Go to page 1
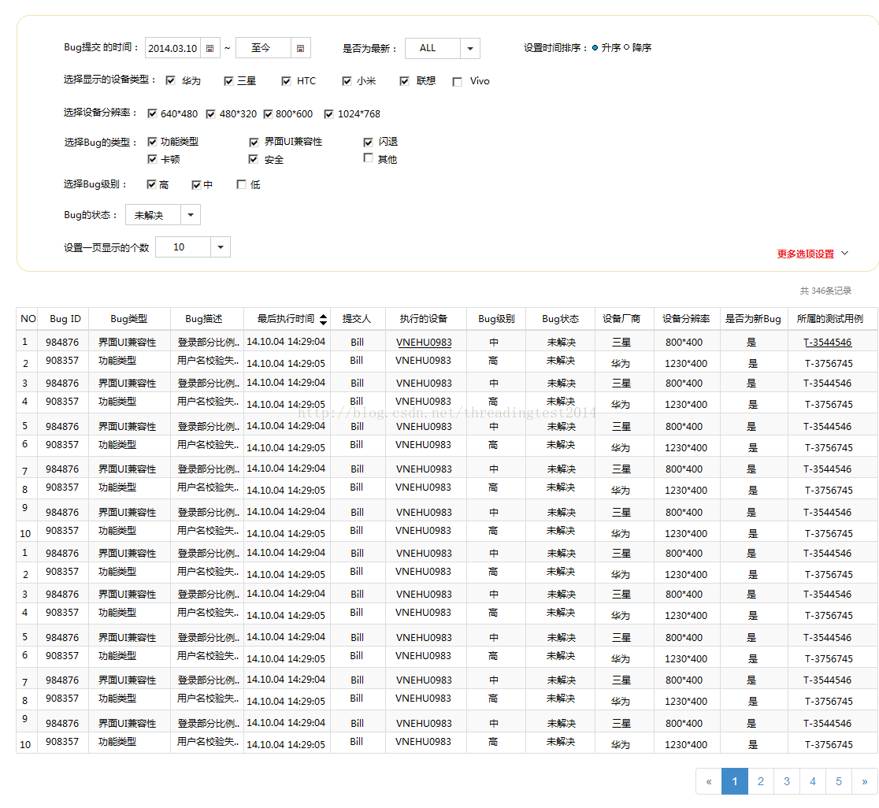 pos(734,781)
